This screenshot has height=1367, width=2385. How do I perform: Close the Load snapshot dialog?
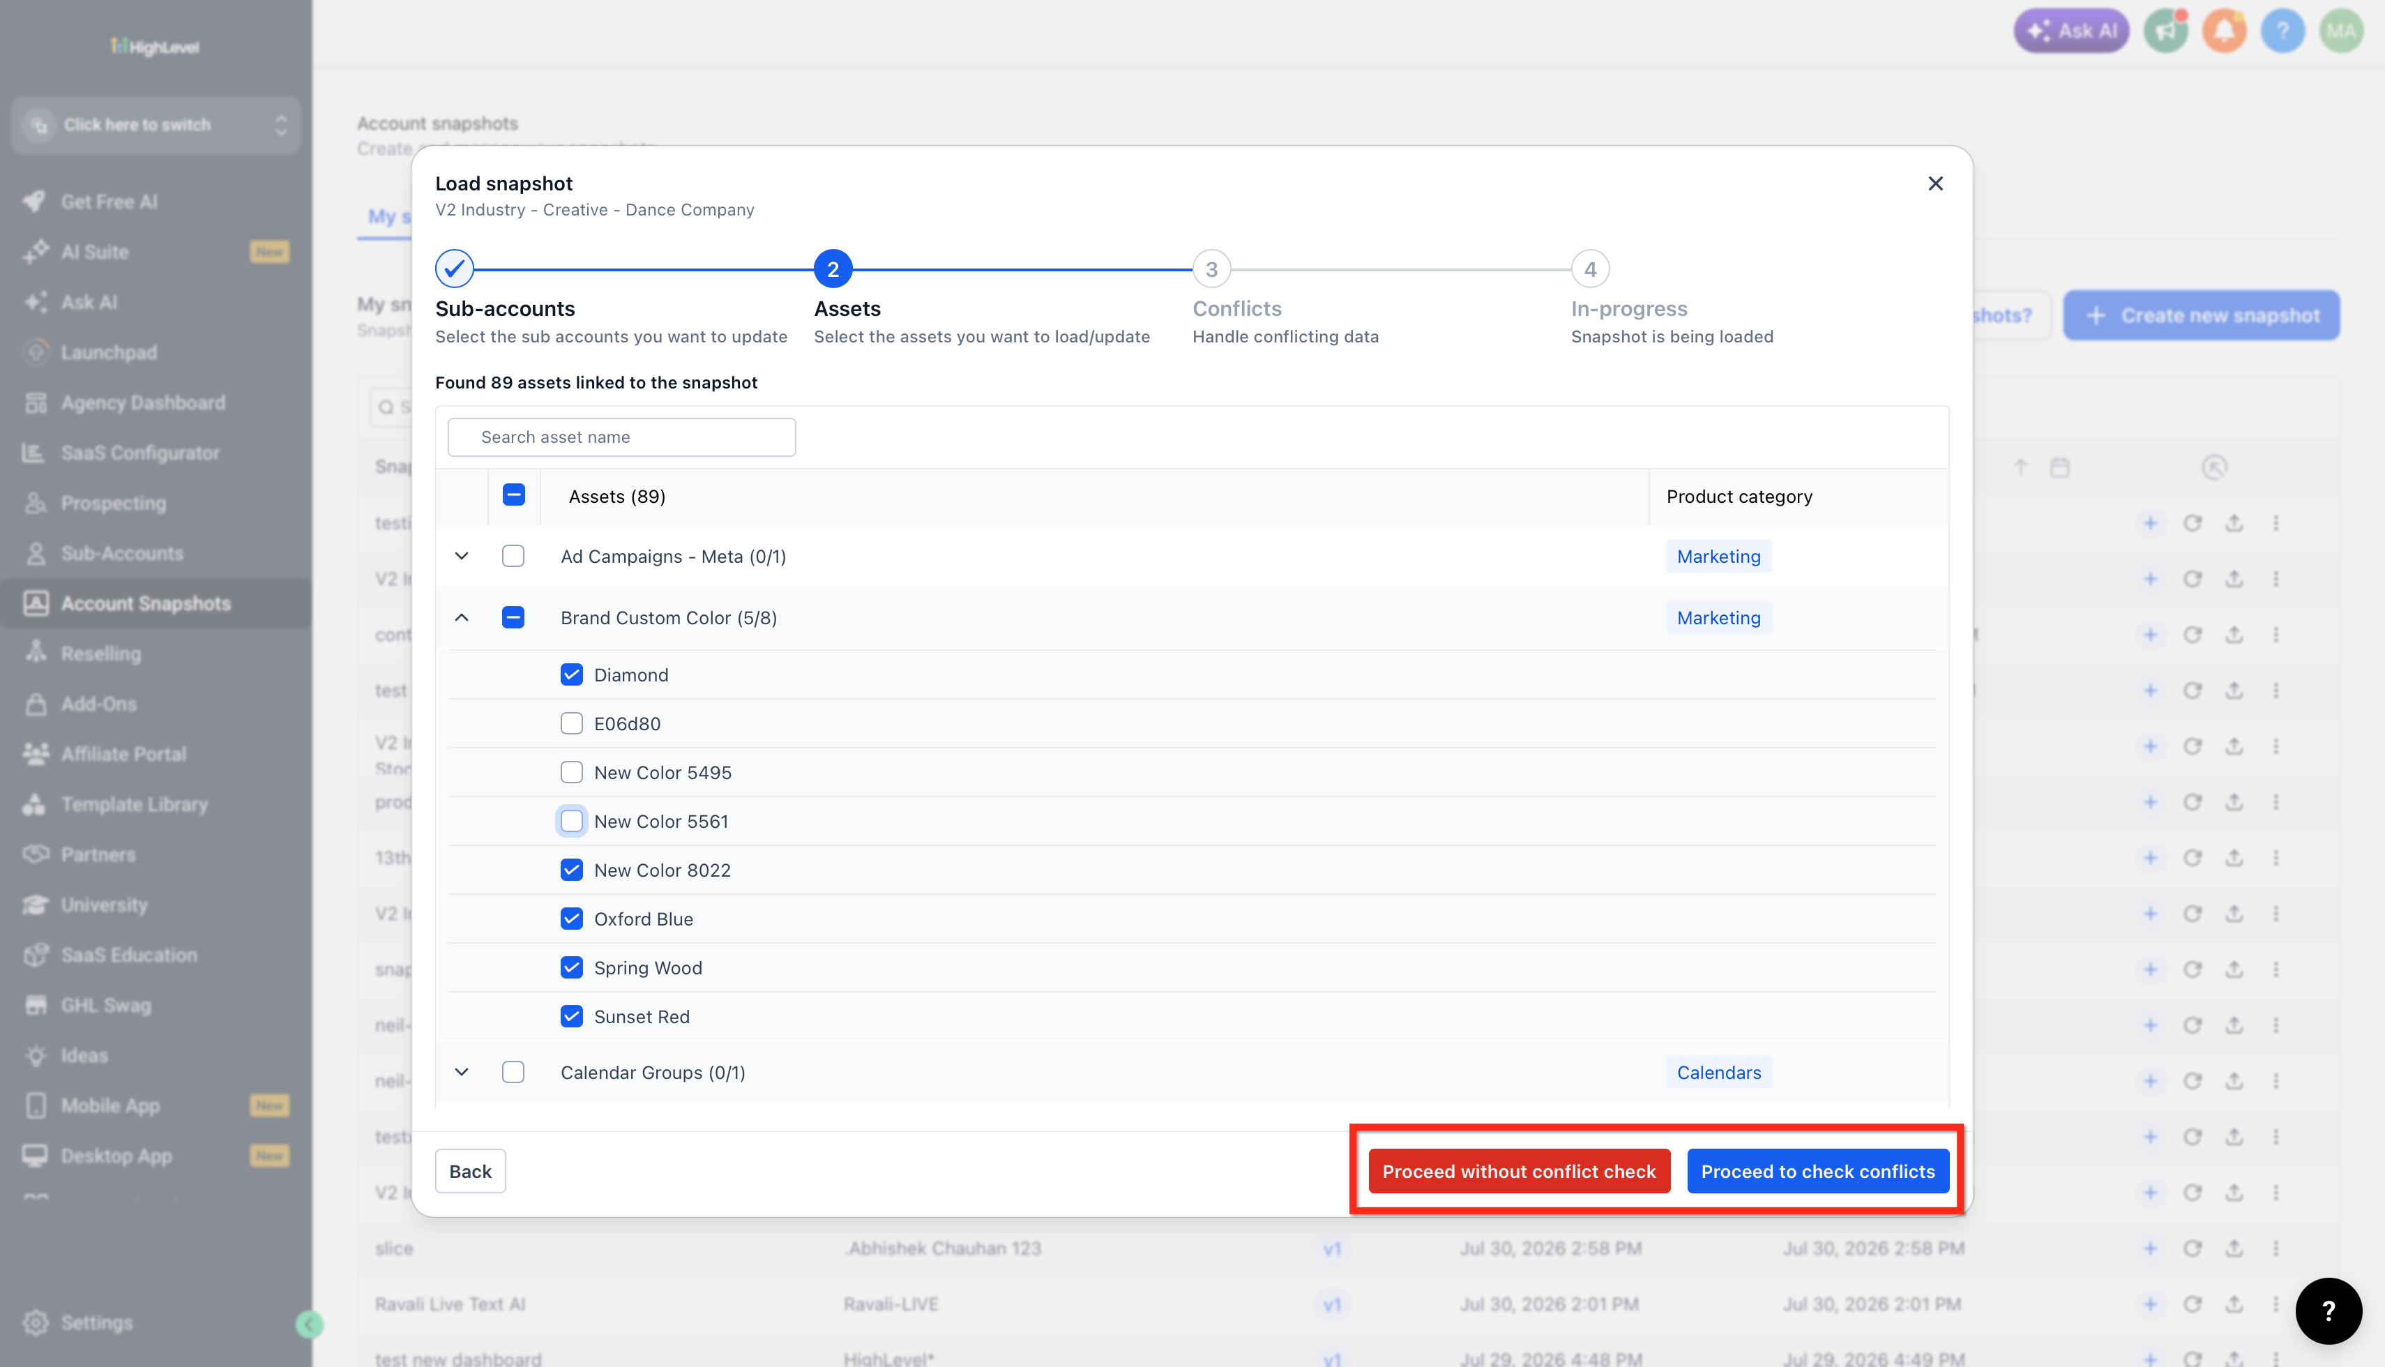(1934, 183)
